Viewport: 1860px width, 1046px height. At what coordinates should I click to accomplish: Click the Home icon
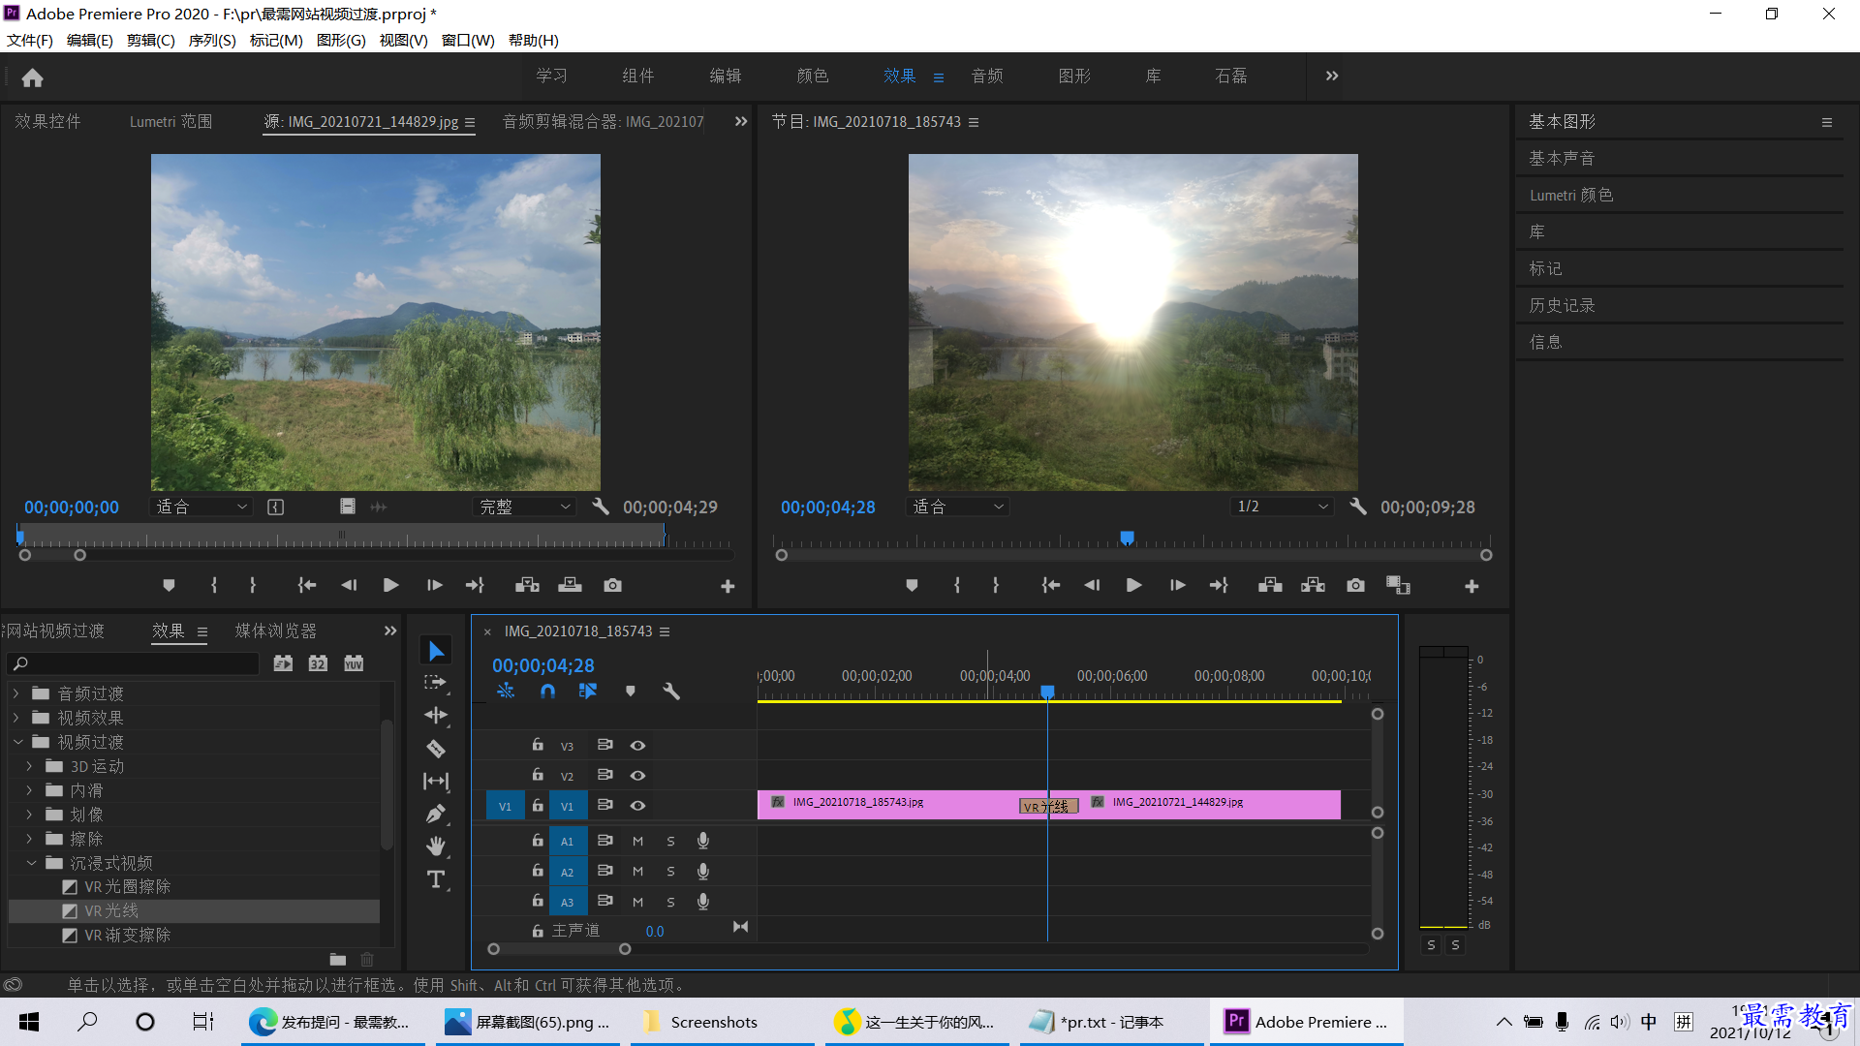coord(33,77)
